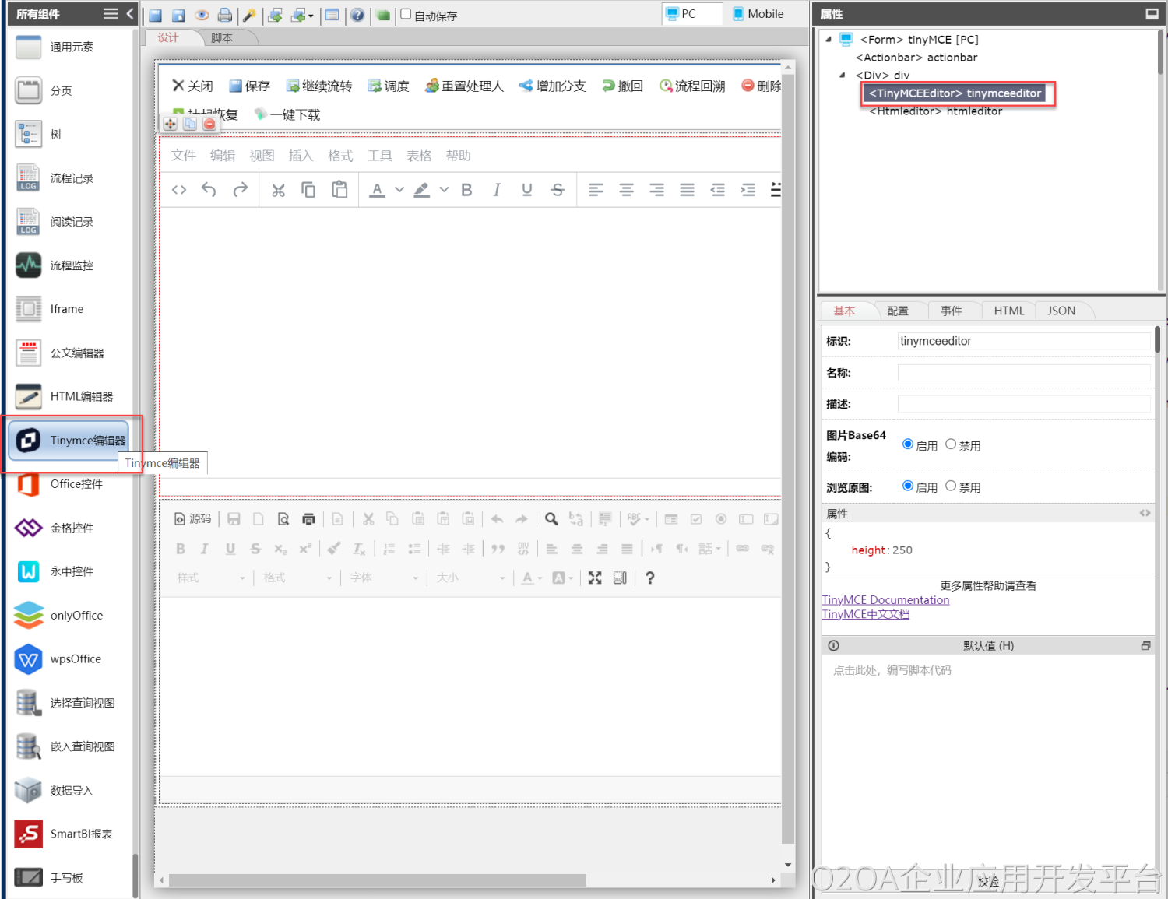The image size is (1168, 899).
Task: Enable the 自动保存 checkbox
Action: pos(406,14)
